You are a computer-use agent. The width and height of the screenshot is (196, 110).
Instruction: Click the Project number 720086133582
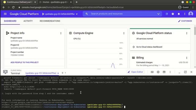coord(17,55)
